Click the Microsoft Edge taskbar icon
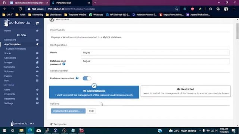Image resolution: width=239 pixels, height=134 pixels. click(x=30, y=131)
